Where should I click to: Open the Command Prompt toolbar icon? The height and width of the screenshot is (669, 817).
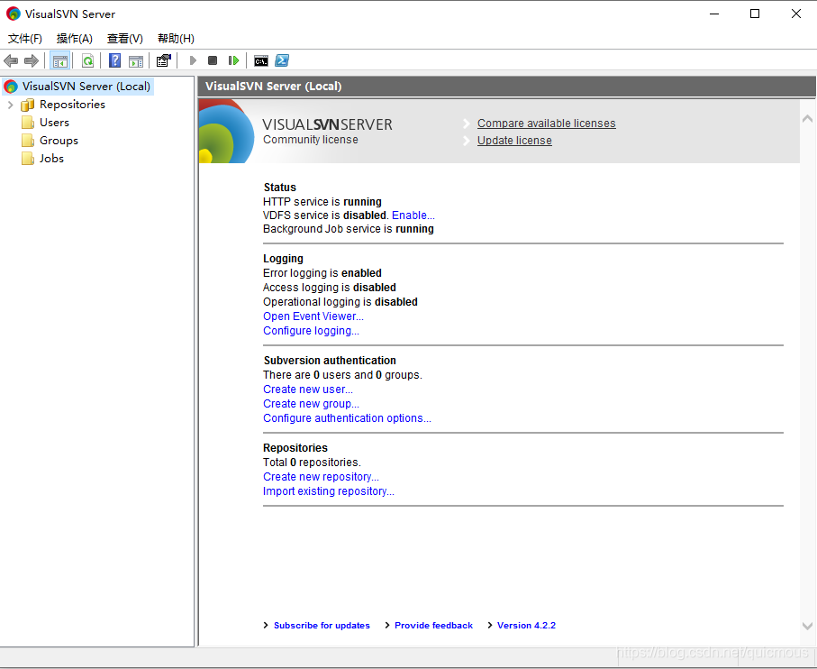pyautogui.click(x=261, y=61)
